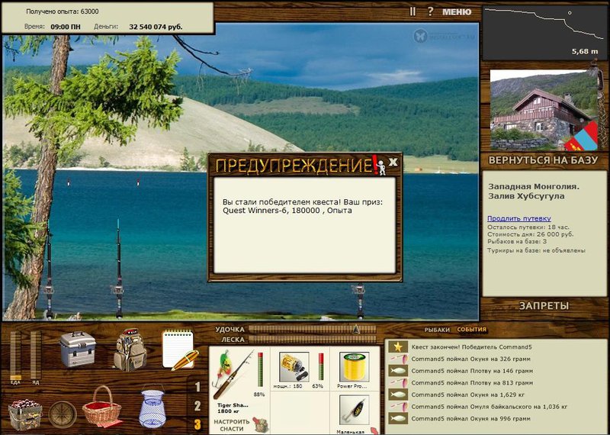Open the blue keepnet

click(152, 408)
